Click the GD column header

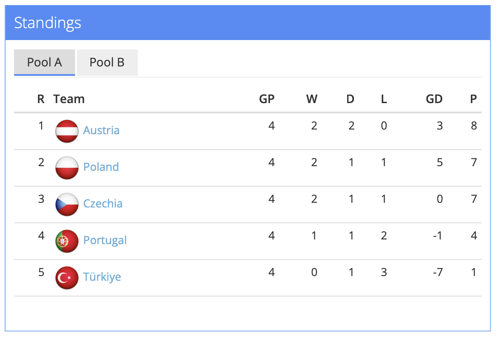(434, 99)
